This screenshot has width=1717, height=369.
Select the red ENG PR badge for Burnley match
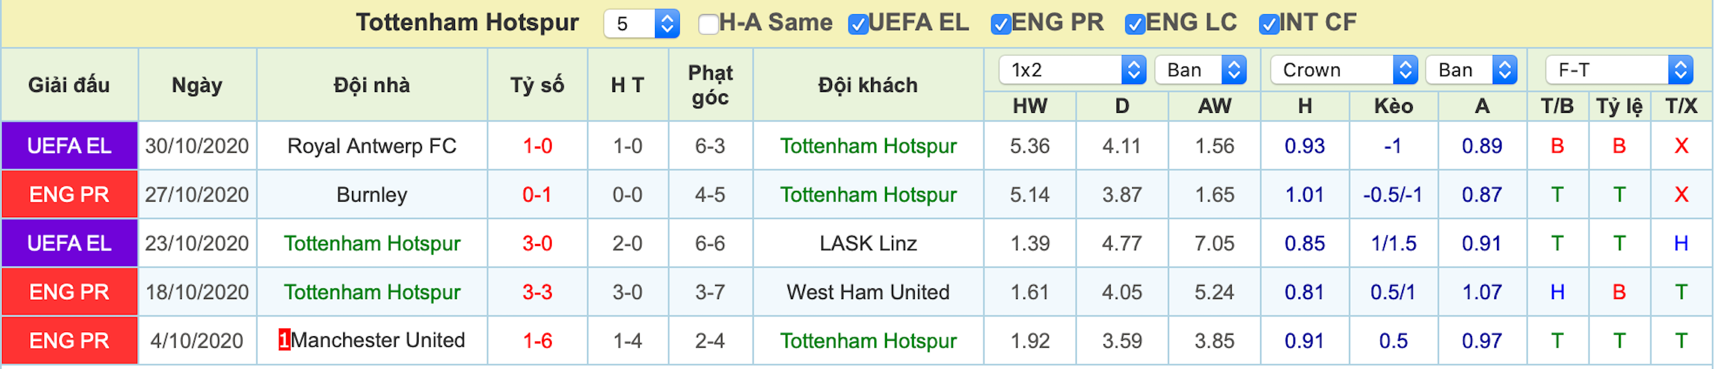point(69,194)
